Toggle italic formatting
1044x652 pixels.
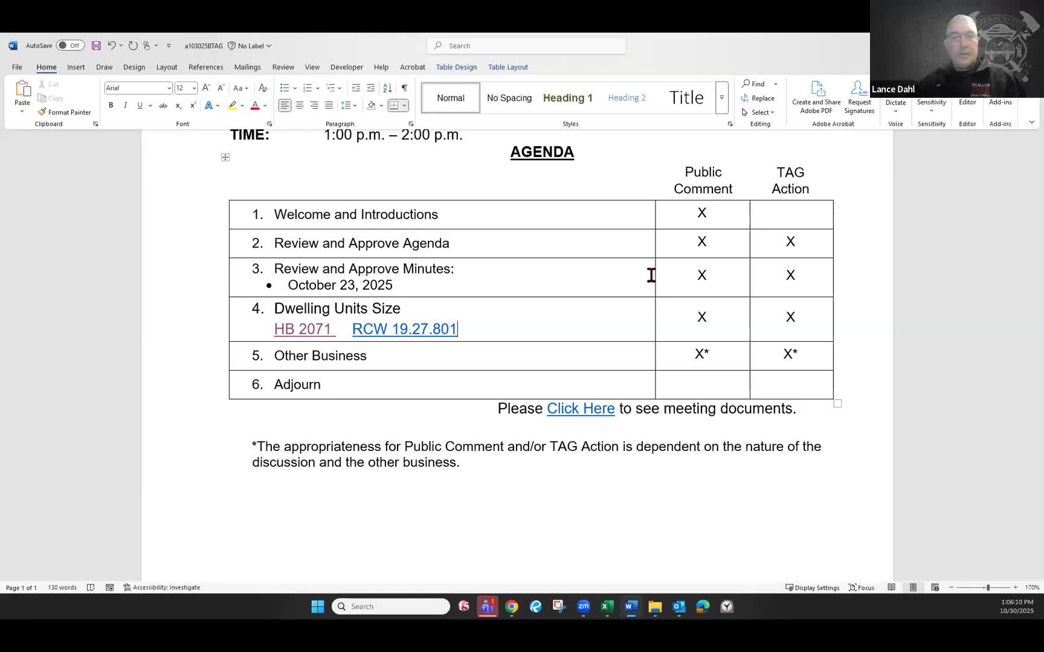click(126, 106)
